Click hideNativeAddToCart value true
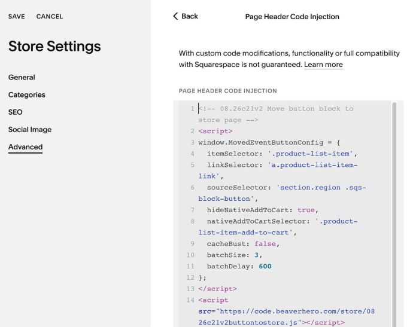The height and width of the screenshot is (327, 419). [306, 210]
